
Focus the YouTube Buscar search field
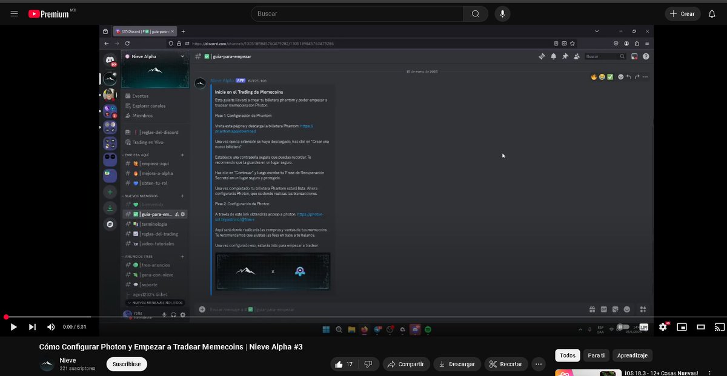click(x=357, y=13)
